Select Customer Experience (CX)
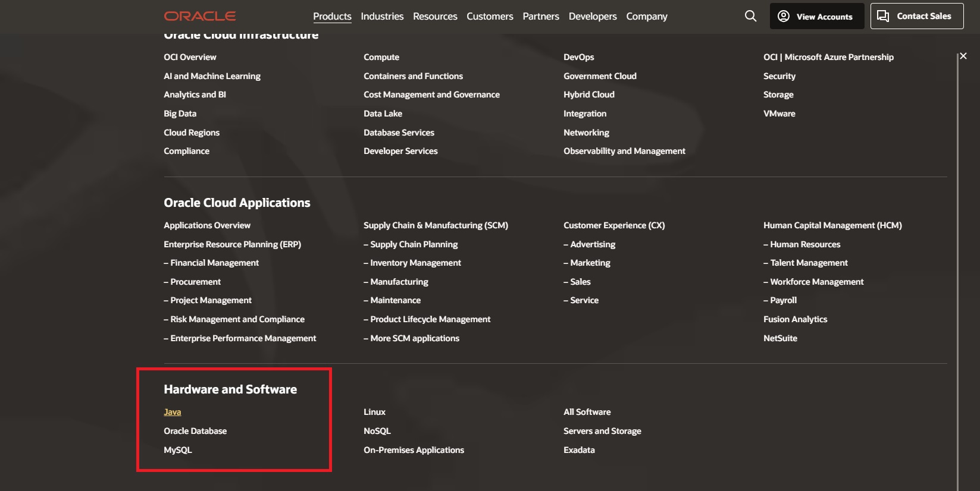The height and width of the screenshot is (491, 980). [614, 225]
